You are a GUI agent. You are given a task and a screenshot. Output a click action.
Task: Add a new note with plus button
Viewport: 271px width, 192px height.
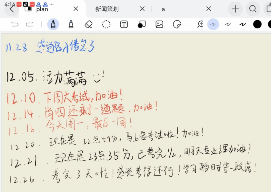[235, 9]
